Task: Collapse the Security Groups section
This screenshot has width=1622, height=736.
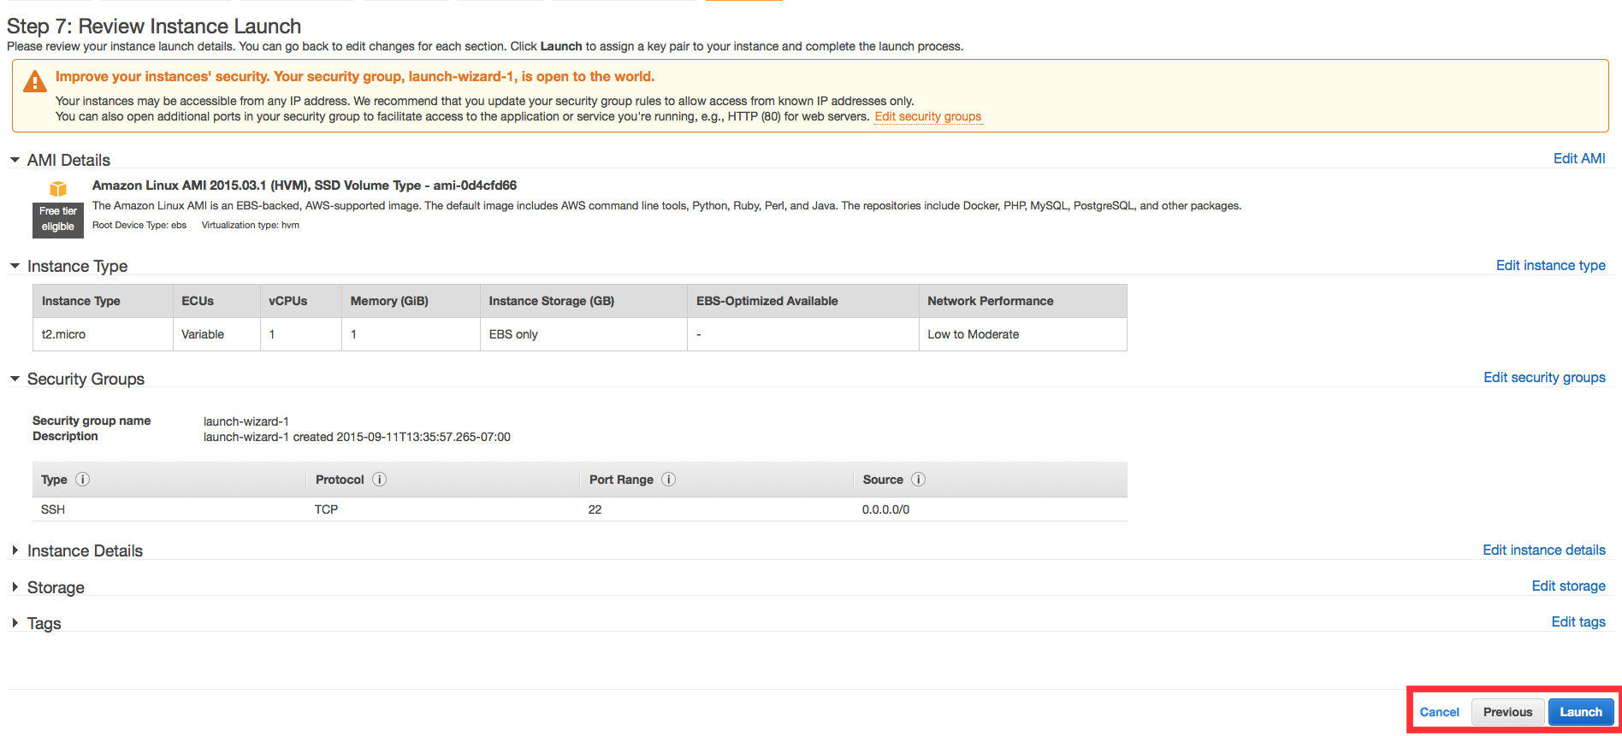Action: 15,379
